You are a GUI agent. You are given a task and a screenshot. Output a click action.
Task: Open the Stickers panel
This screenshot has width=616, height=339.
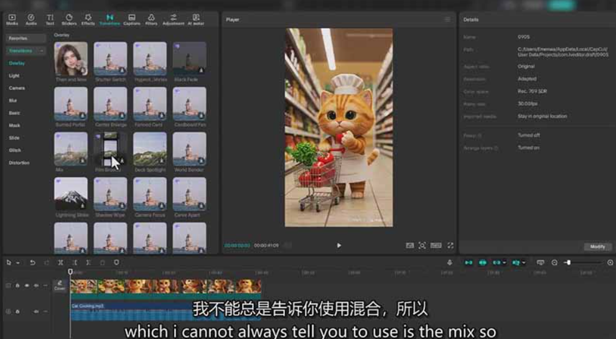click(68, 19)
